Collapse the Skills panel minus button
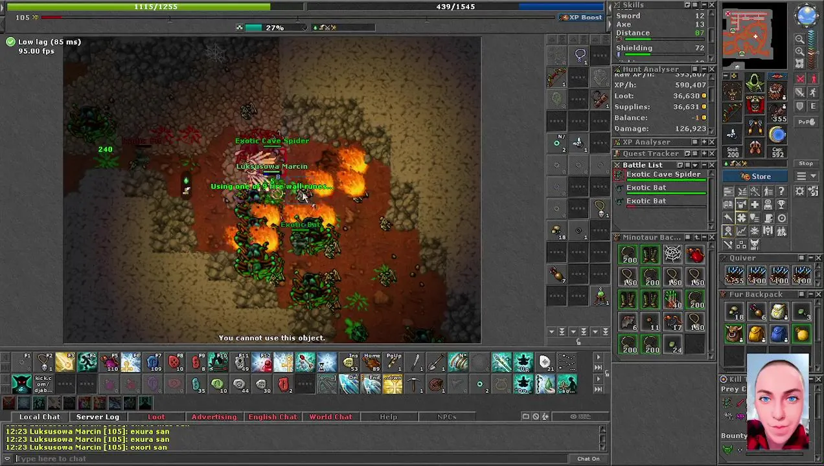 [x=704, y=5]
